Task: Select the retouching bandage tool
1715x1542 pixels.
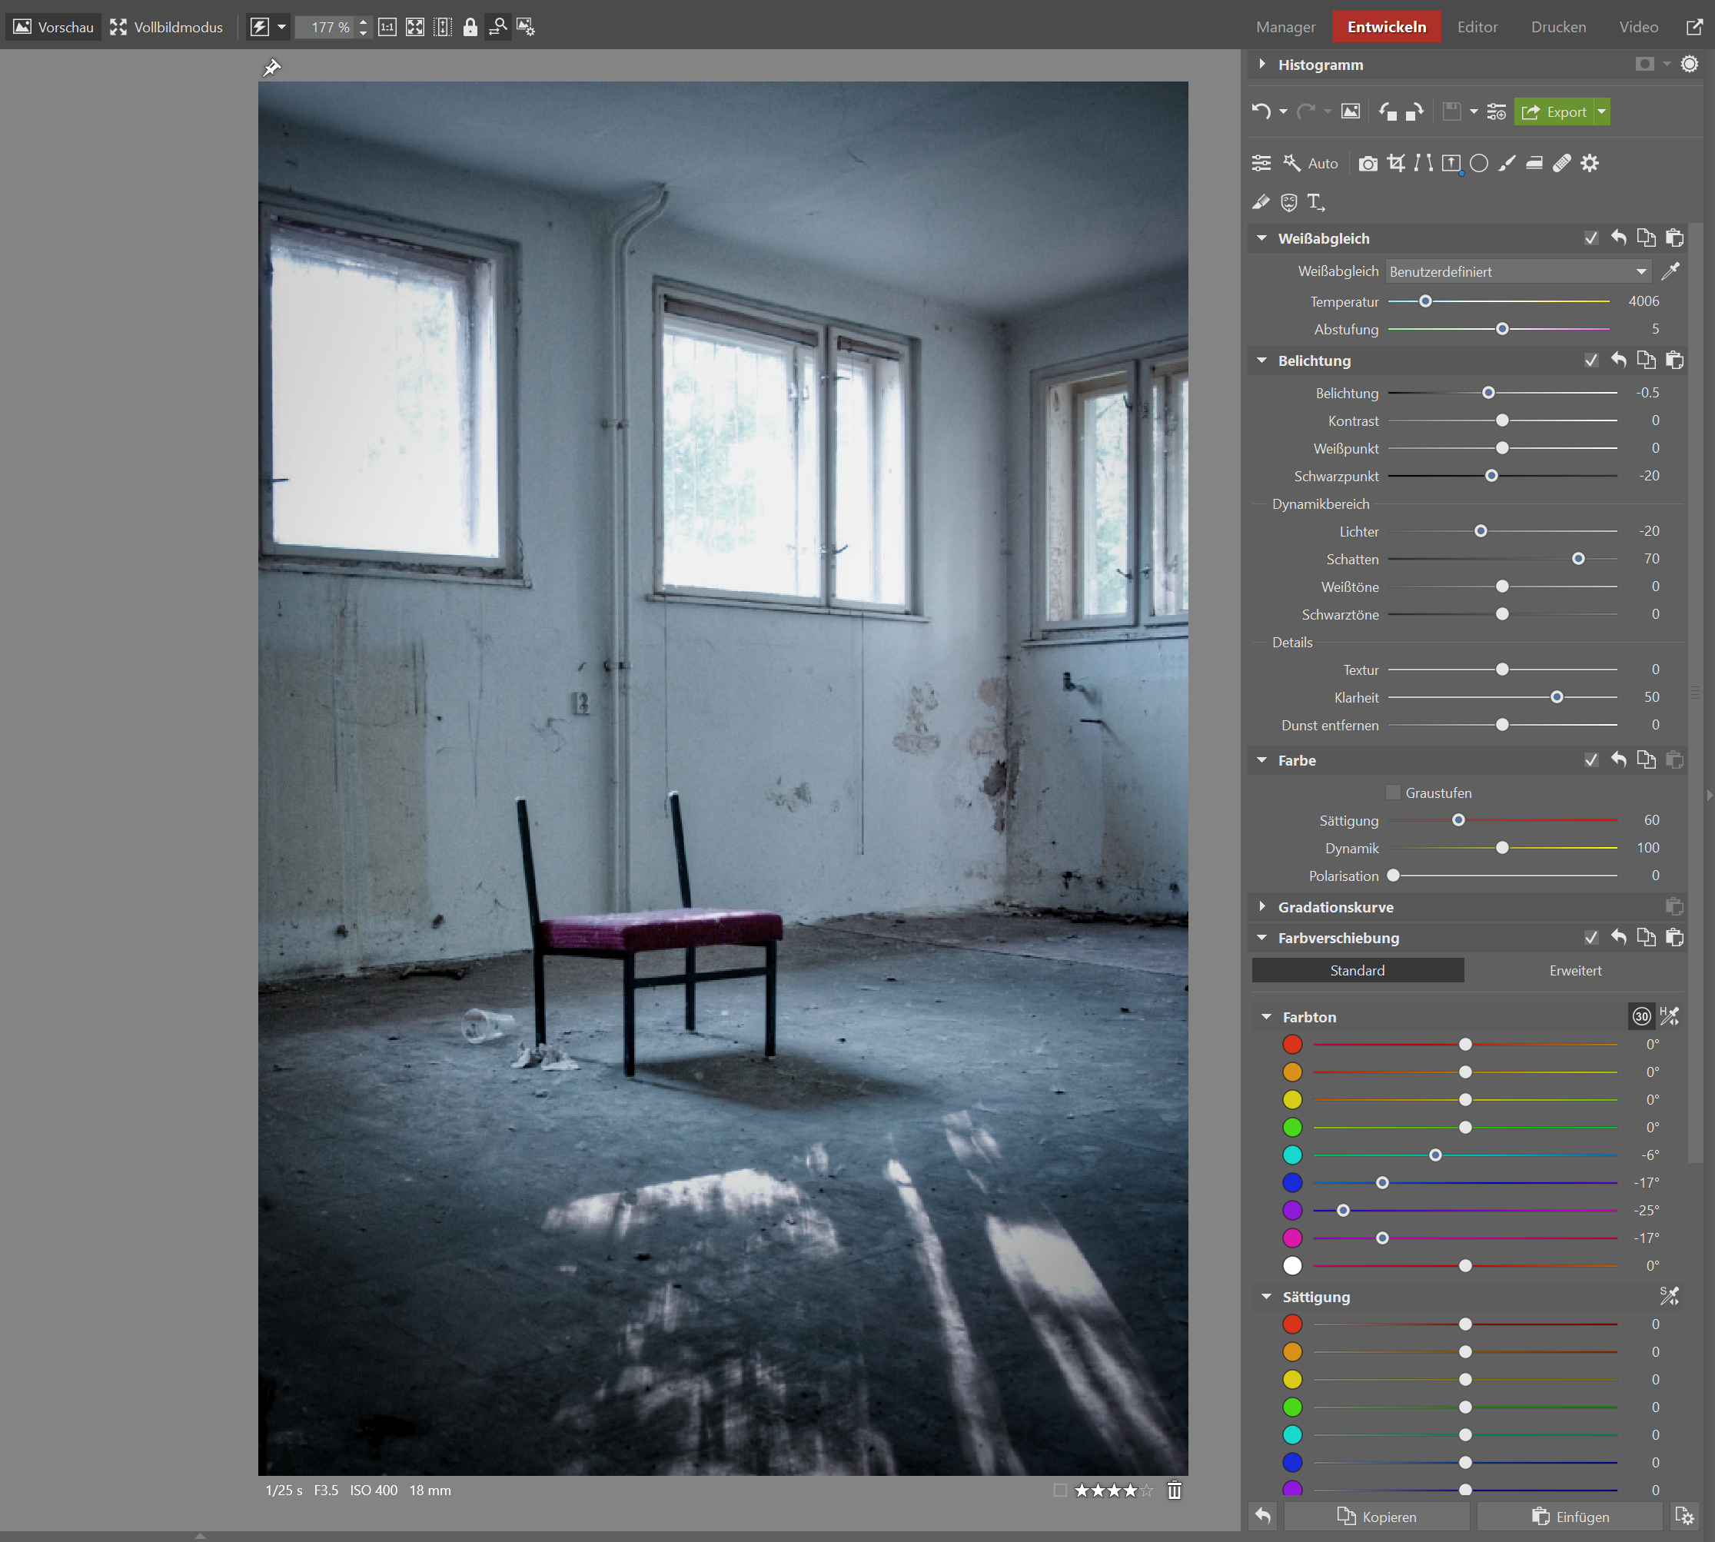Action: [x=1560, y=164]
